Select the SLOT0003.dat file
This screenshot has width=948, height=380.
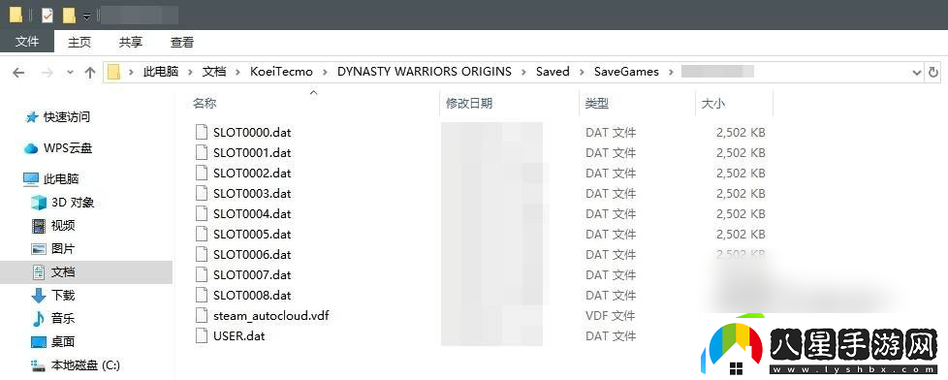[x=252, y=194]
